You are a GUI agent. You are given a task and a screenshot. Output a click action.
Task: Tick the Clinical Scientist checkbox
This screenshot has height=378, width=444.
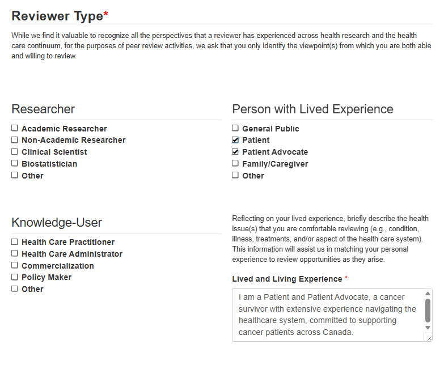coord(15,152)
